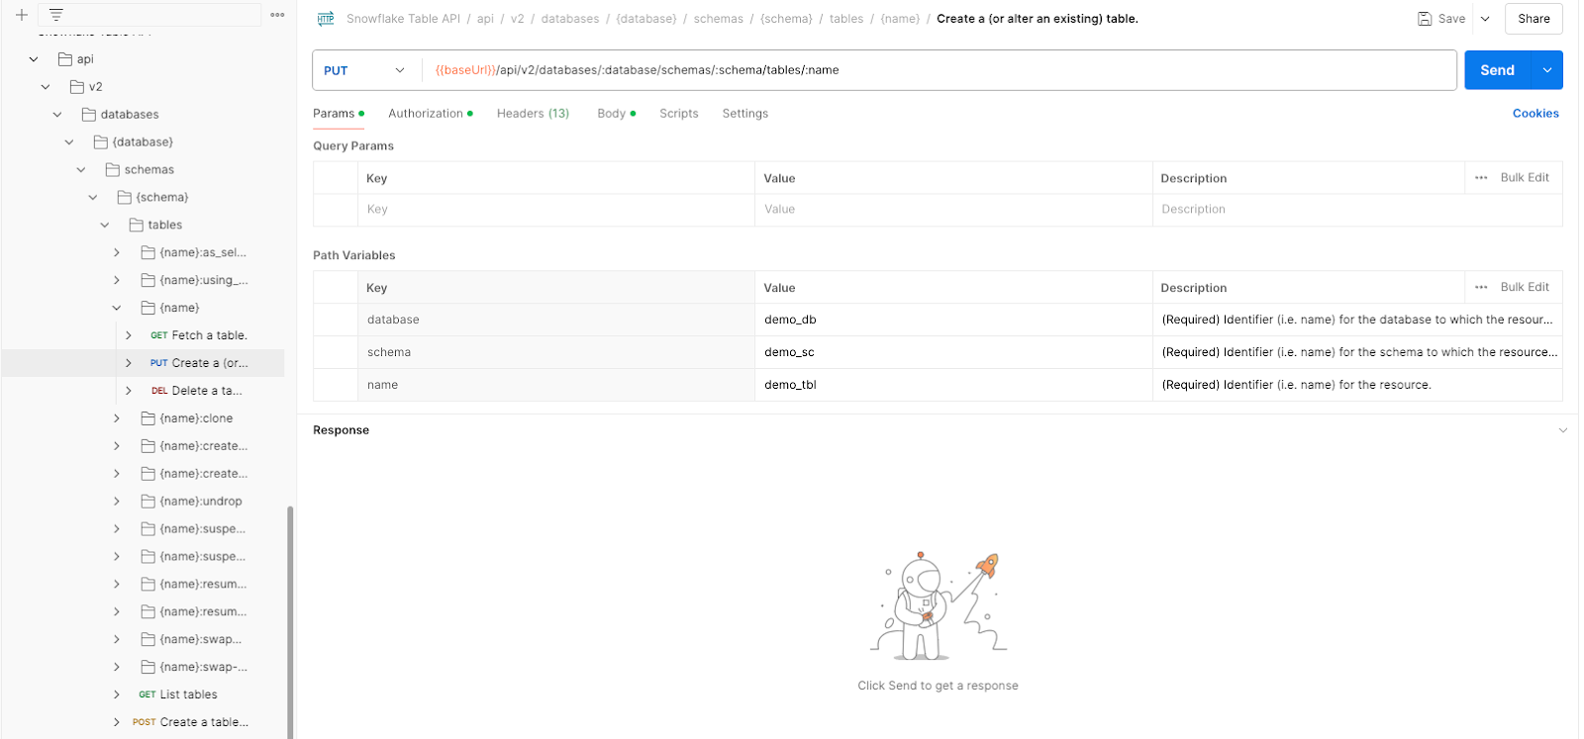The height and width of the screenshot is (739, 1584).
Task: Collapse the Response panel chevron
Action: point(1563,430)
